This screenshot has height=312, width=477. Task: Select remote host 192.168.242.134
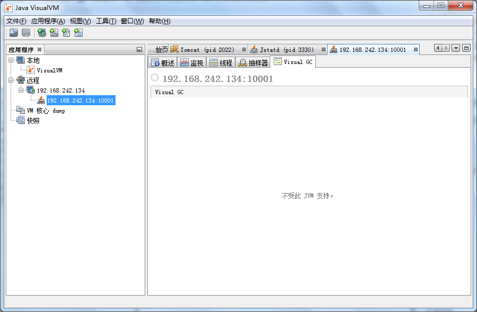pyautogui.click(x=61, y=90)
